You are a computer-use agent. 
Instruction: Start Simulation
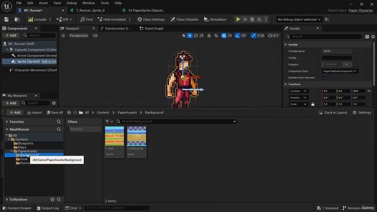(215, 19)
